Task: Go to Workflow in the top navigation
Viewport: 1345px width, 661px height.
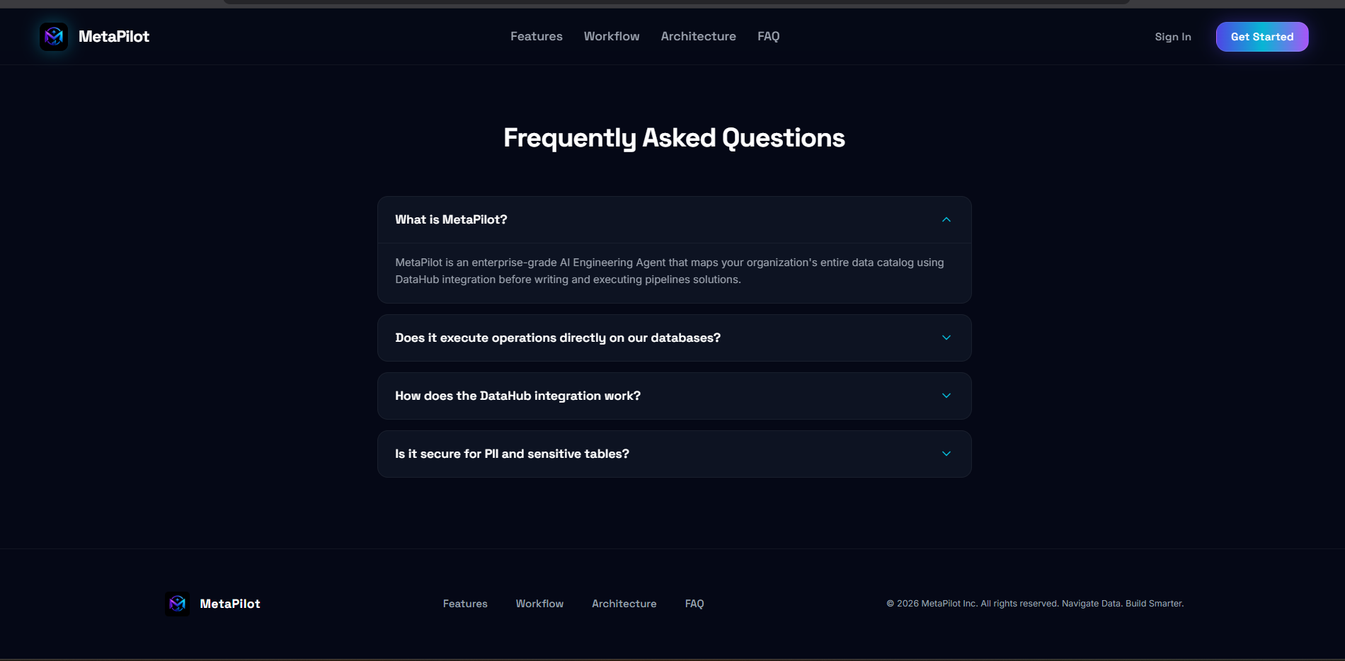Action: click(x=612, y=36)
